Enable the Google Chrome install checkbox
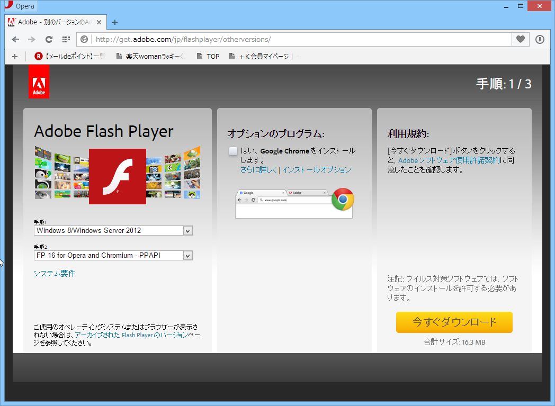The width and height of the screenshot is (555, 406). [233, 151]
